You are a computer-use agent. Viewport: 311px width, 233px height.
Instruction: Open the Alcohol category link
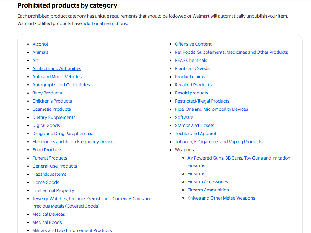tap(40, 44)
